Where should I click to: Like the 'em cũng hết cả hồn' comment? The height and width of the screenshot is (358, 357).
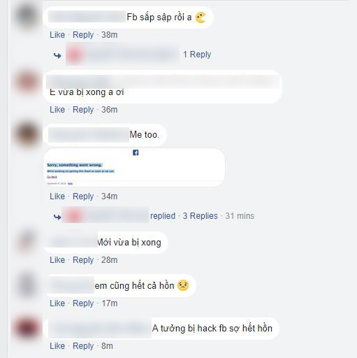57,303
